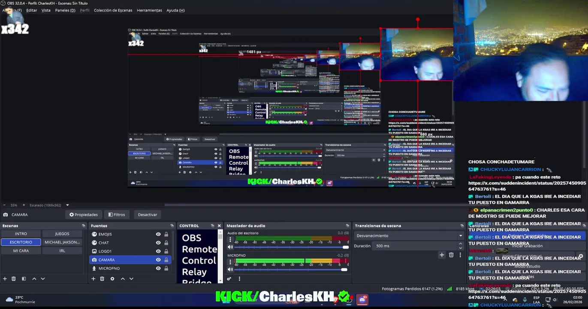Float the Fuentes dock panel
Viewport: 588px width, 309px height.
pos(172,226)
